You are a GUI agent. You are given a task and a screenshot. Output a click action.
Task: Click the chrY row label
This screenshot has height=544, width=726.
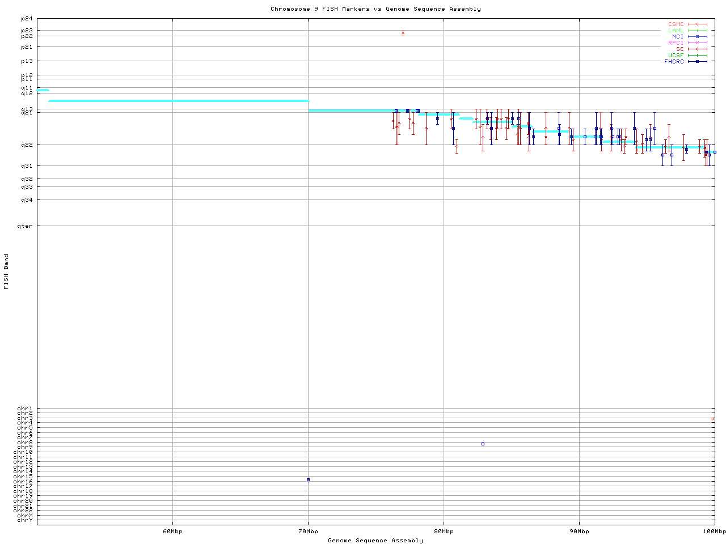point(25,520)
